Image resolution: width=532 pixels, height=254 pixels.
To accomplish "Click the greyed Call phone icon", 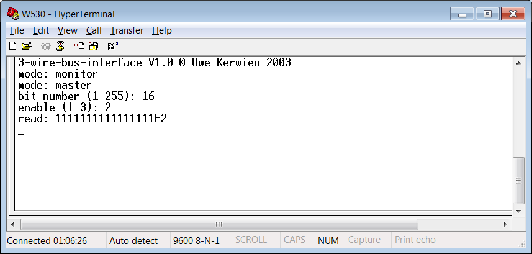I will point(46,46).
